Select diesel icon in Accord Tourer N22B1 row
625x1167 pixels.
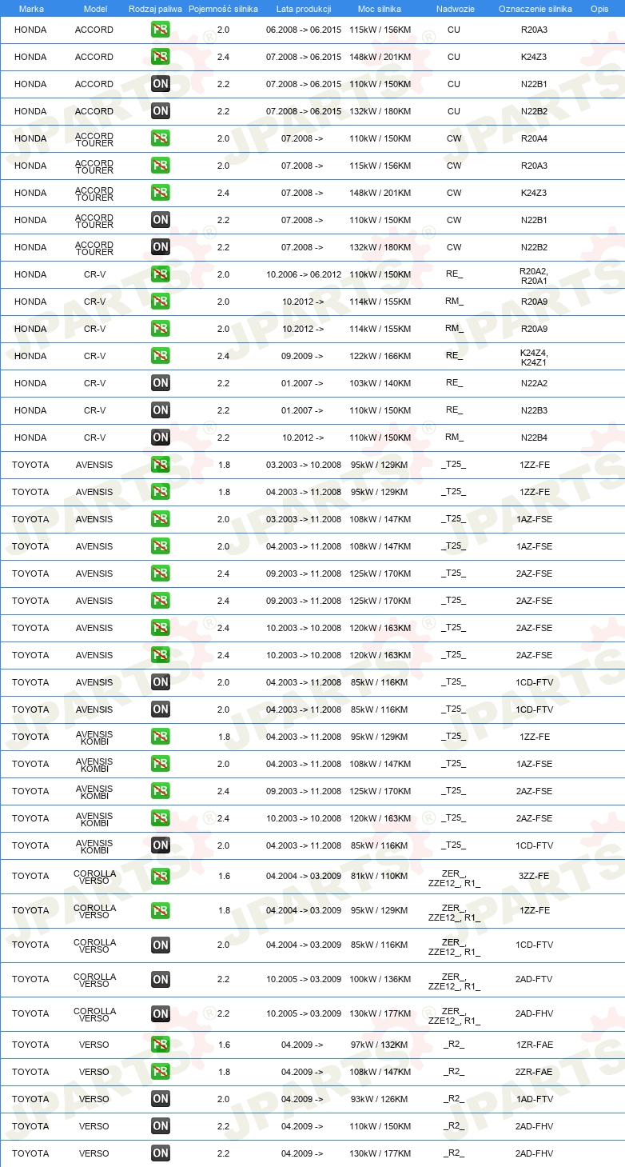coord(161,220)
